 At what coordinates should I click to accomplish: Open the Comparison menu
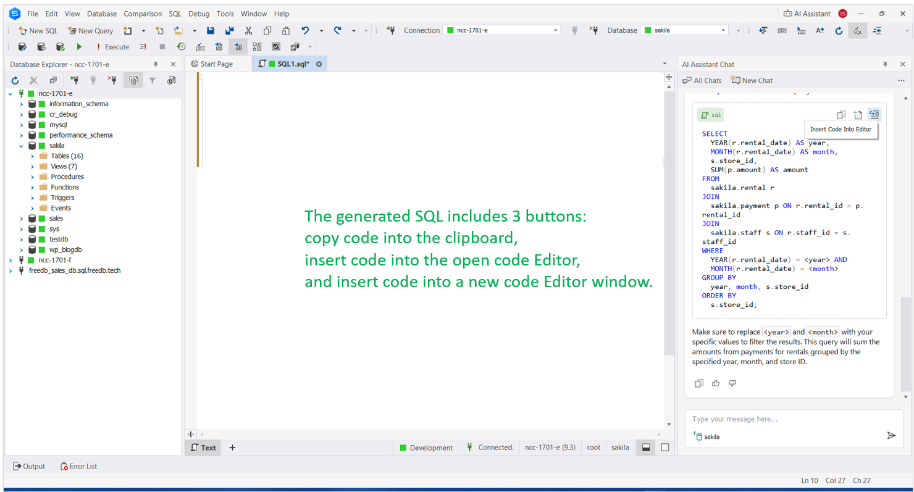pyautogui.click(x=143, y=14)
